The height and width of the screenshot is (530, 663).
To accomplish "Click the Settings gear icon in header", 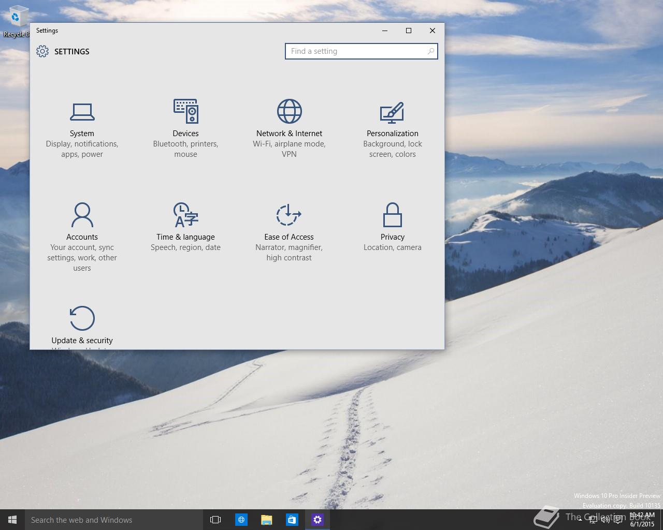I will point(42,51).
